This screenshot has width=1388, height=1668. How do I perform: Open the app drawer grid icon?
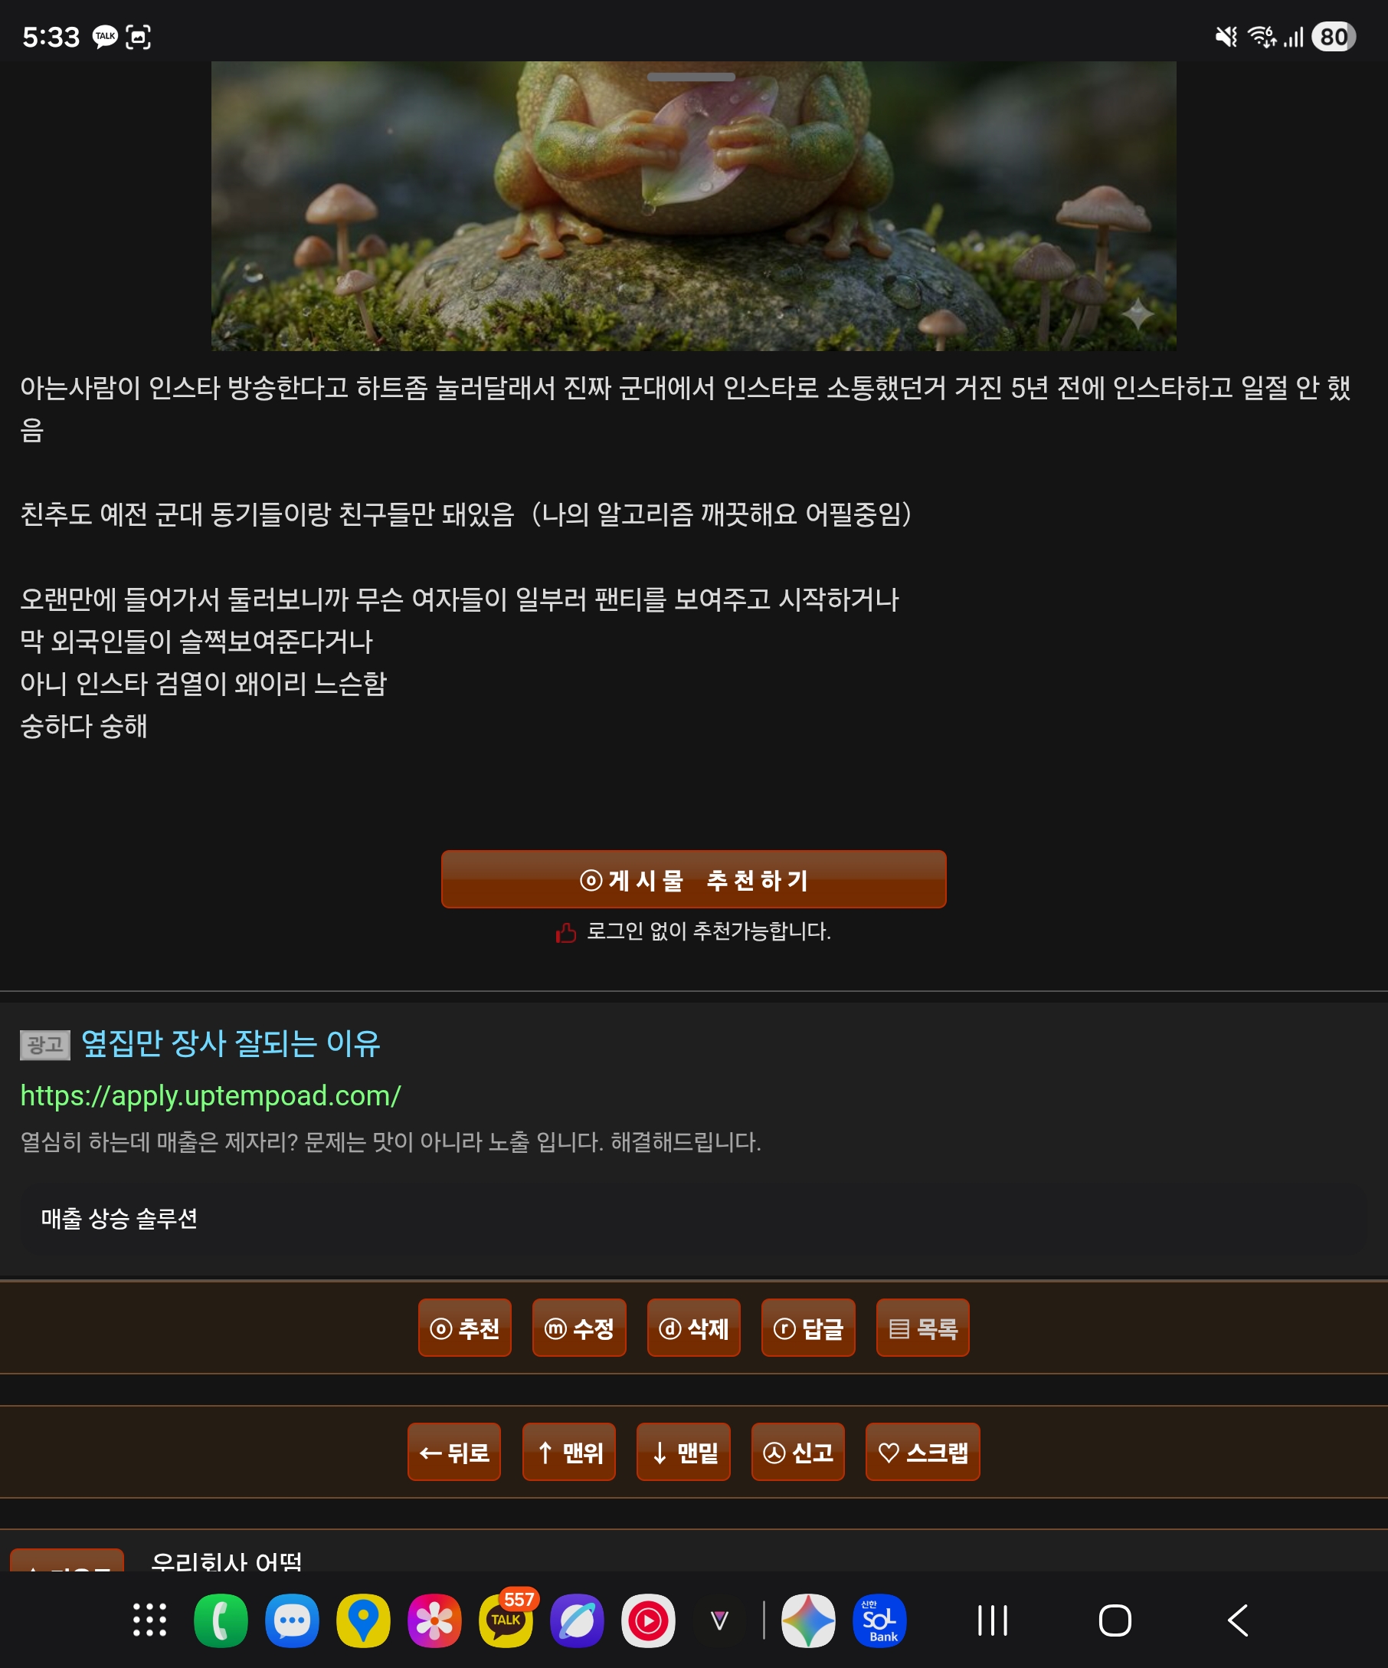coord(150,1620)
